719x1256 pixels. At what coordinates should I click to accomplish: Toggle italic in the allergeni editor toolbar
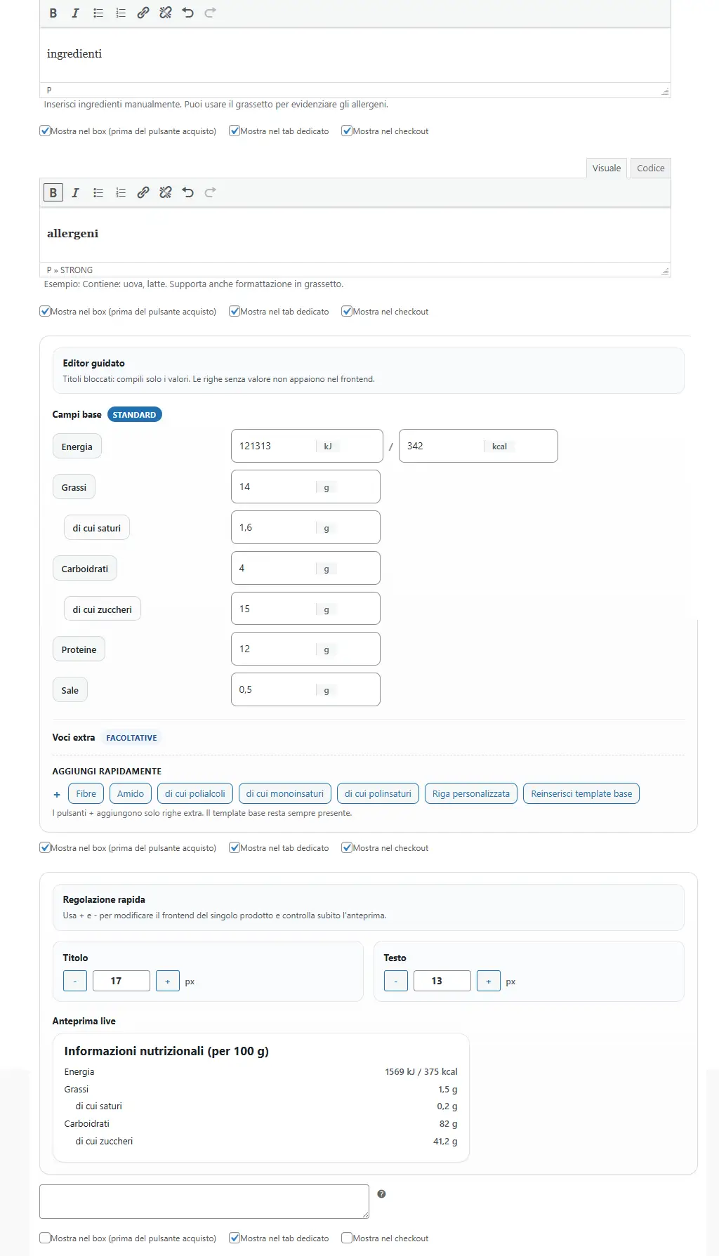pyautogui.click(x=76, y=192)
